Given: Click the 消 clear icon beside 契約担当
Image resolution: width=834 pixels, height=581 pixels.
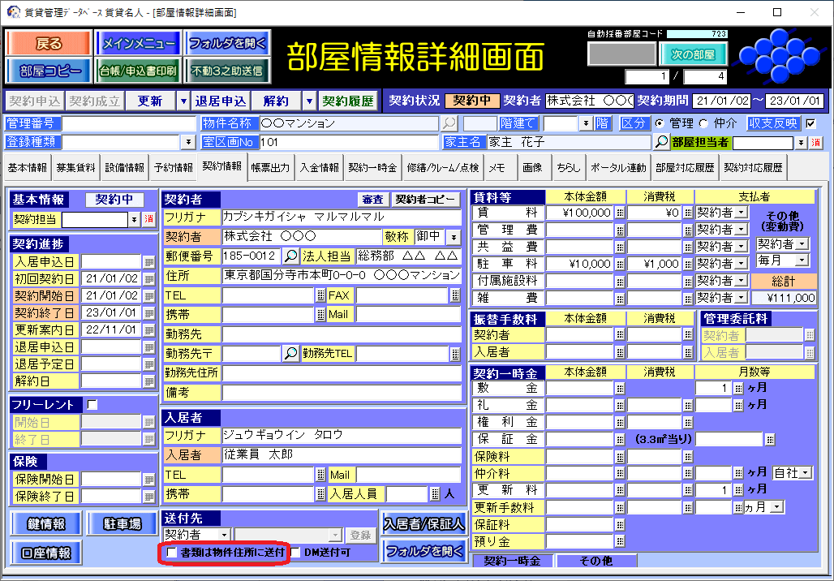Looking at the screenshot, I should (148, 220).
